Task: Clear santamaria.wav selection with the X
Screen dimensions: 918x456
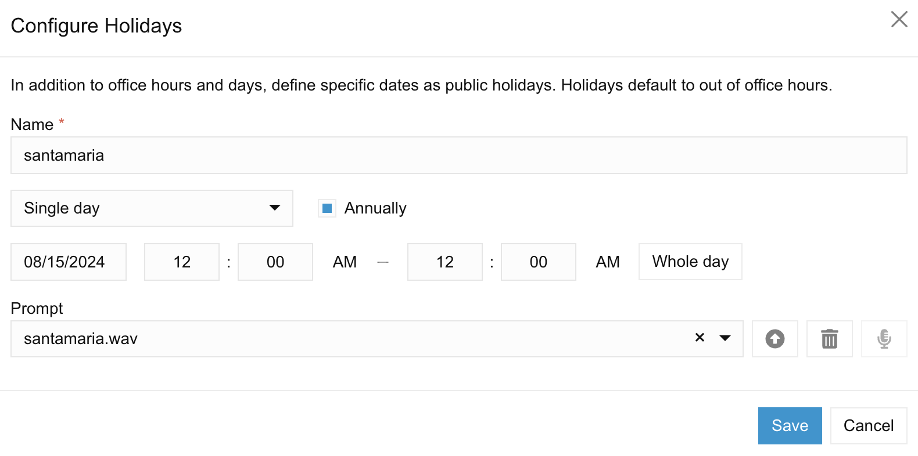Action: click(700, 338)
